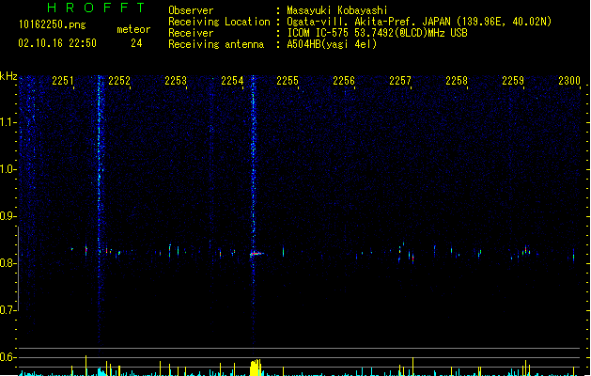
Task: Select the file name 10162250.png
Action: (52, 24)
